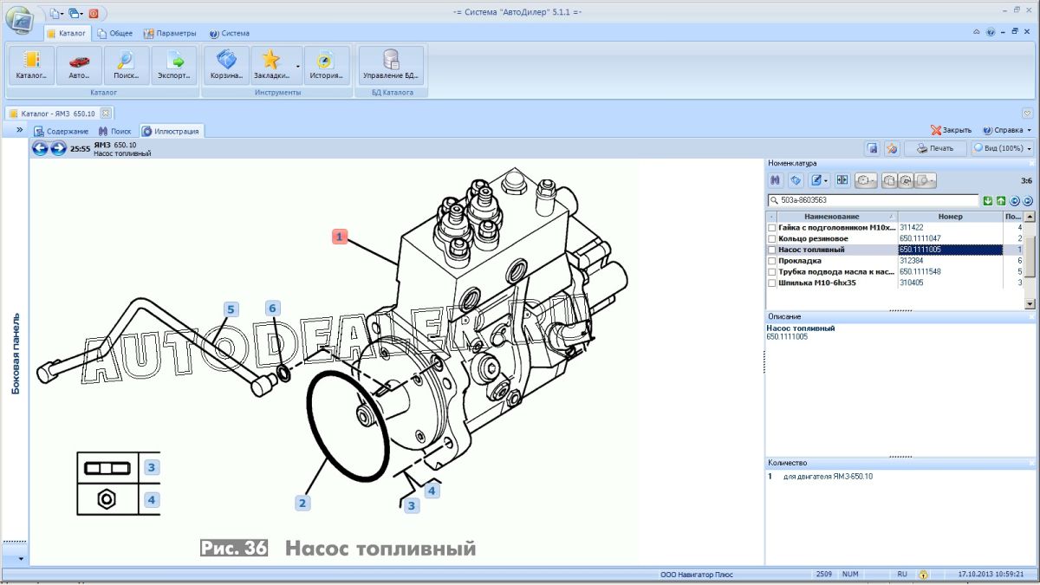This screenshot has height=585, width=1040.
Task: Check the box for Кольцо резиновое
Action: pyautogui.click(x=772, y=239)
